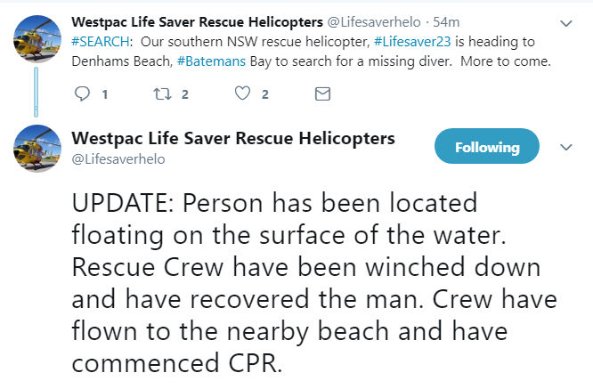Click the reply speech bubble icon

(x=83, y=93)
